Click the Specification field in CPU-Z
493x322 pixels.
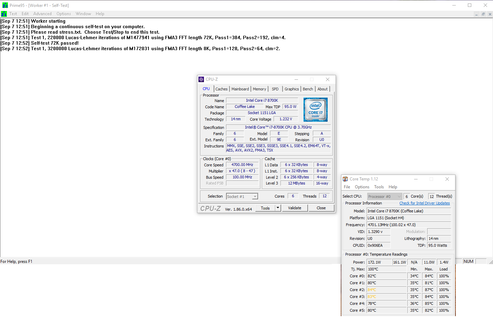click(278, 127)
